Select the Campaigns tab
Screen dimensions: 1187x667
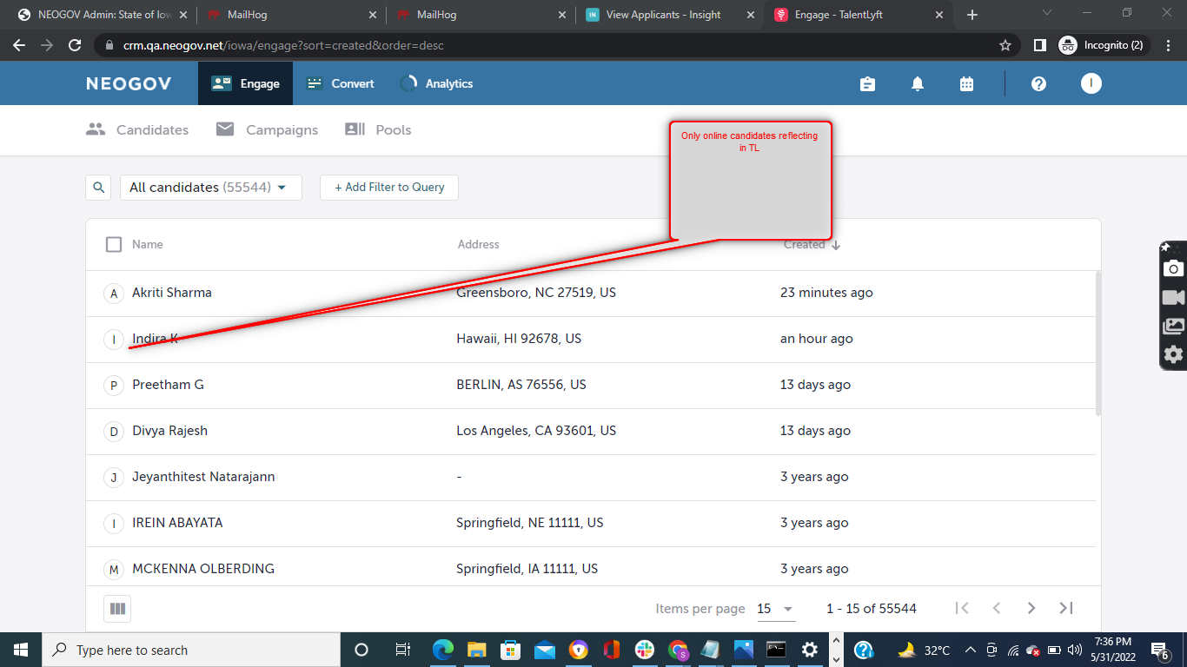(267, 130)
